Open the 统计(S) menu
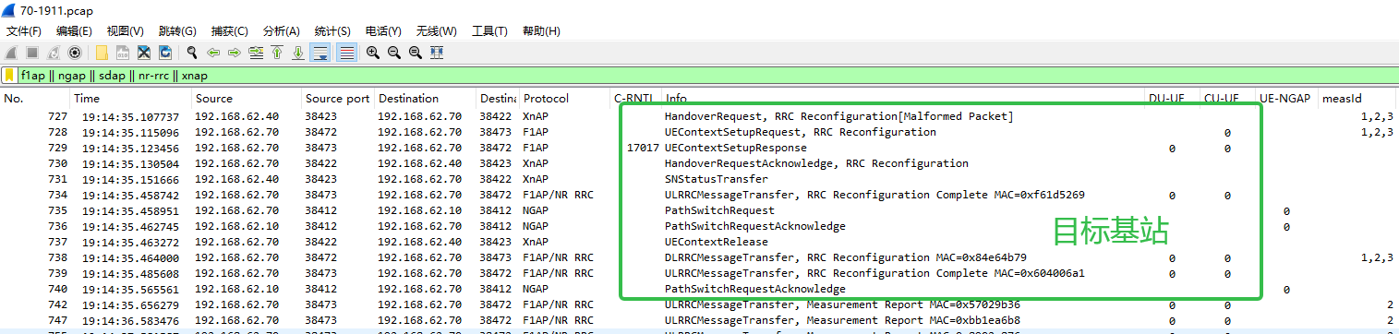This screenshot has width=1399, height=334. point(332,31)
